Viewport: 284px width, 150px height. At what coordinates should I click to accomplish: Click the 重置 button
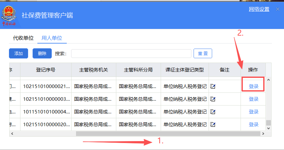pos(203,53)
